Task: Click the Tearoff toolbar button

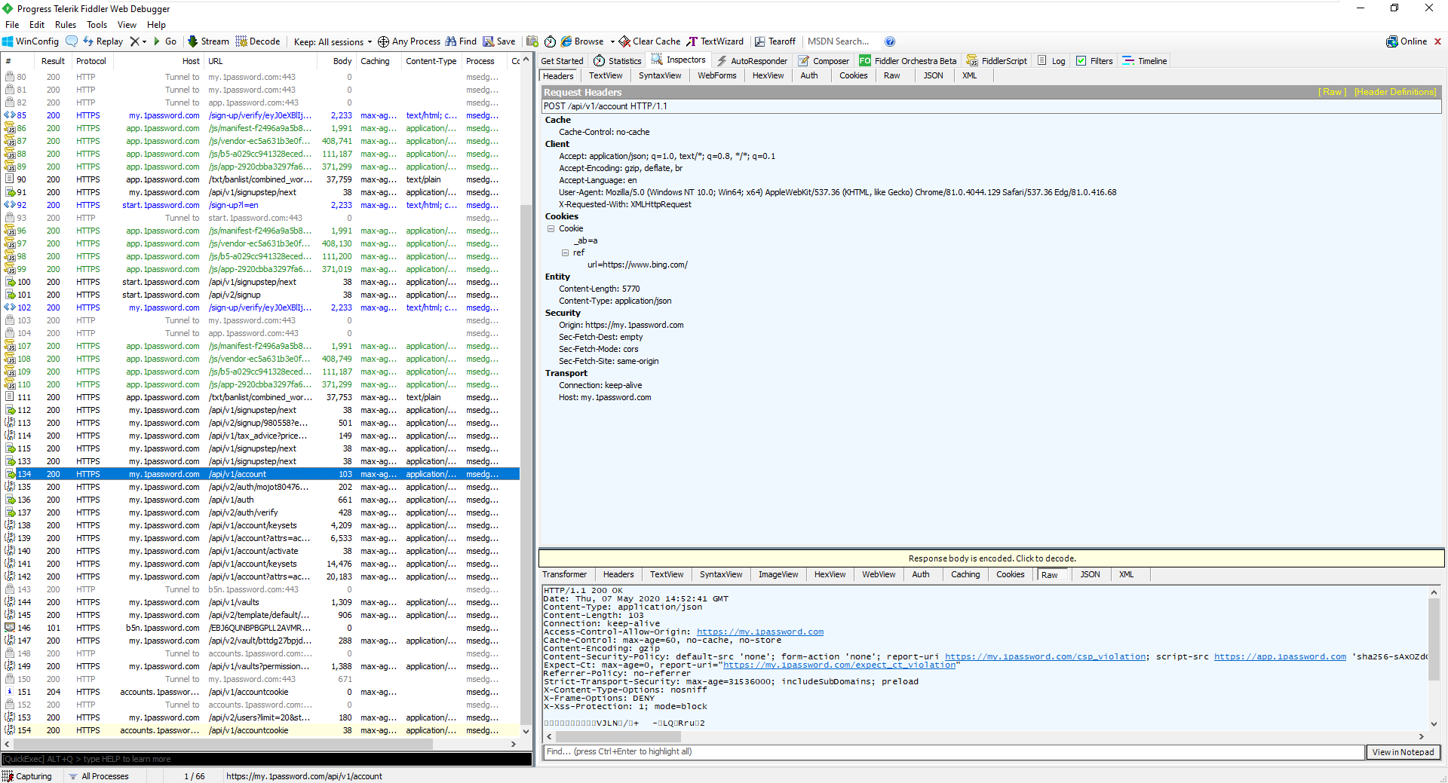Action: (775, 41)
